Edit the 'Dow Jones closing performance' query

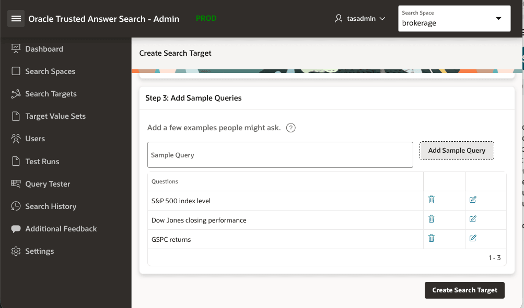point(472,219)
